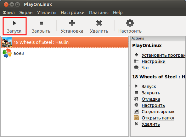The image size is (186, 137).
Task: Click the splitter handle between list and Actions
Action: pos(129,87)
